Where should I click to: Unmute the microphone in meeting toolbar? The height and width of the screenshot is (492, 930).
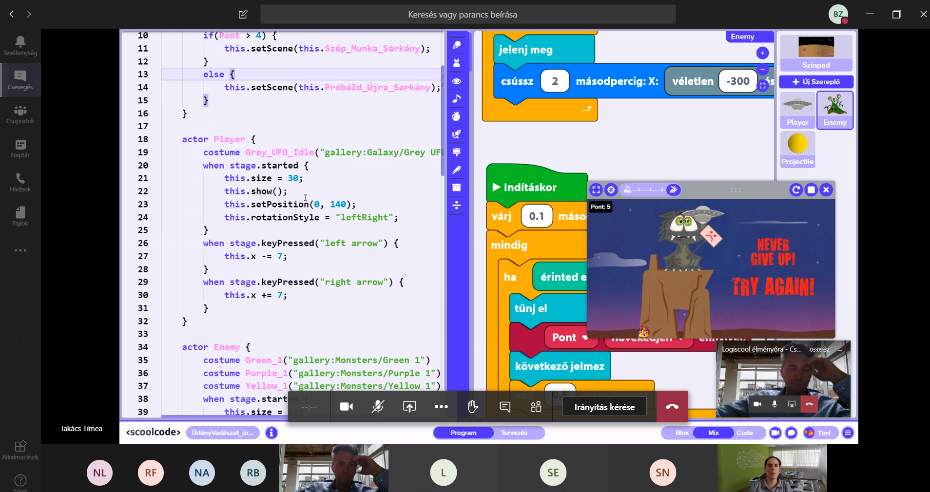pyautogui.click(x=378, y=407)
